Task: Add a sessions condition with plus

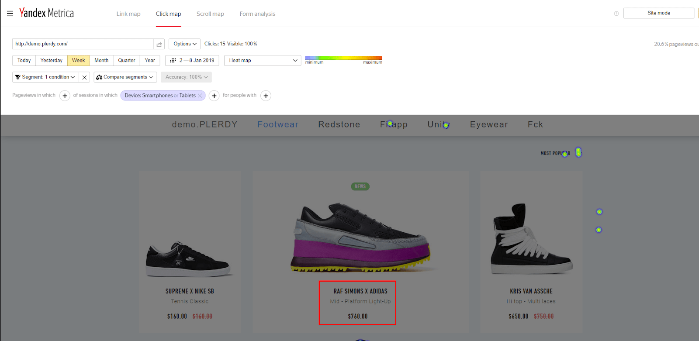Action: coord(214,96)
